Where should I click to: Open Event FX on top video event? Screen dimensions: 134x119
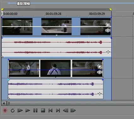pos(108,30)
